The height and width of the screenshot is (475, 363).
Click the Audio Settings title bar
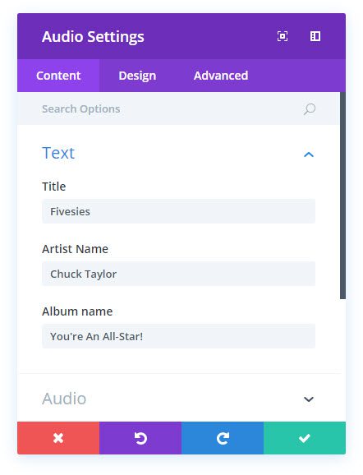181,36
